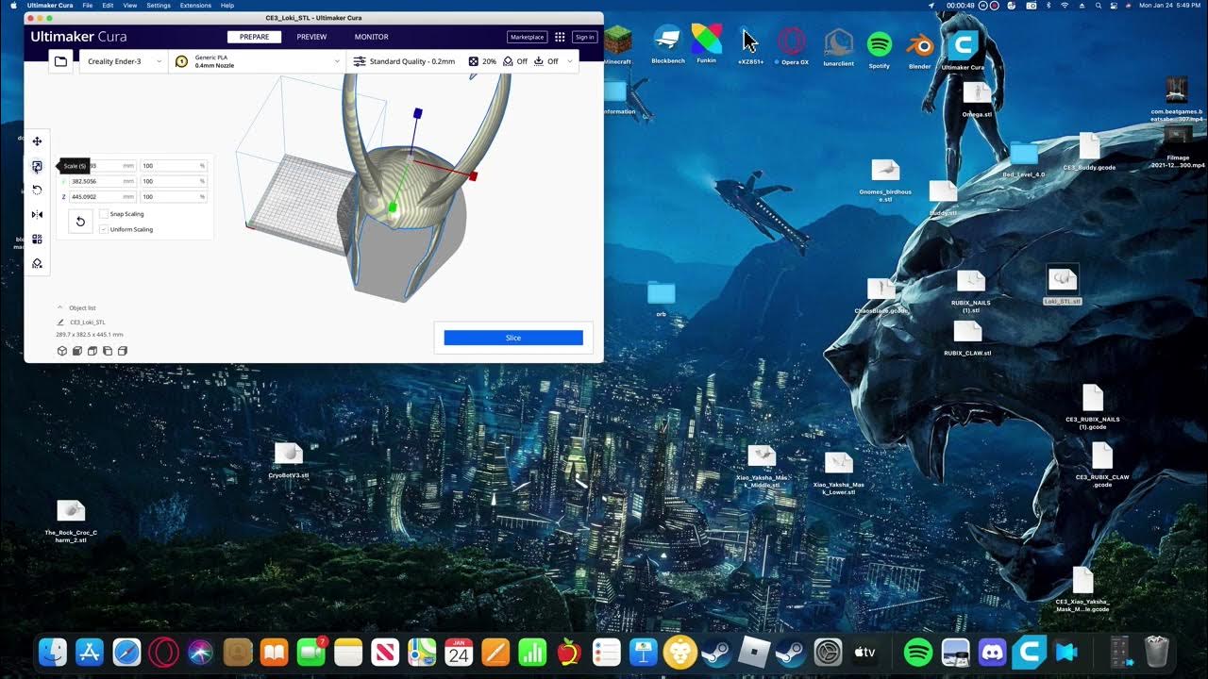1208x679 pixels.
Task: Open the Edit menu
Action: click(x=108, y=6)
